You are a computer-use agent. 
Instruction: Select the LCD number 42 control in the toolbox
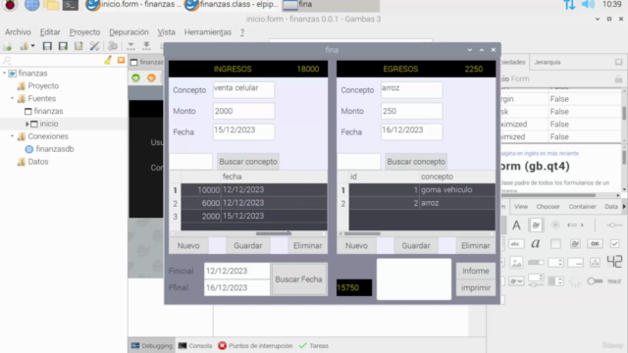614,262
